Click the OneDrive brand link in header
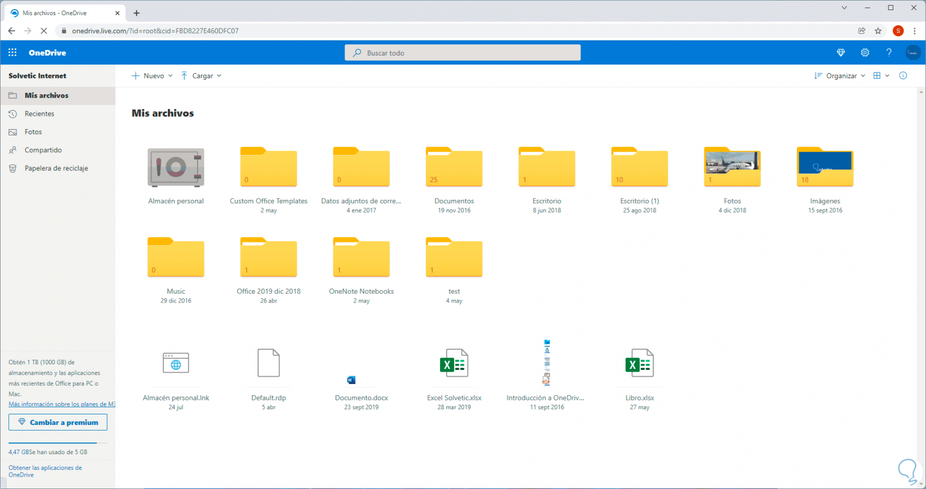 click(47, 53)
